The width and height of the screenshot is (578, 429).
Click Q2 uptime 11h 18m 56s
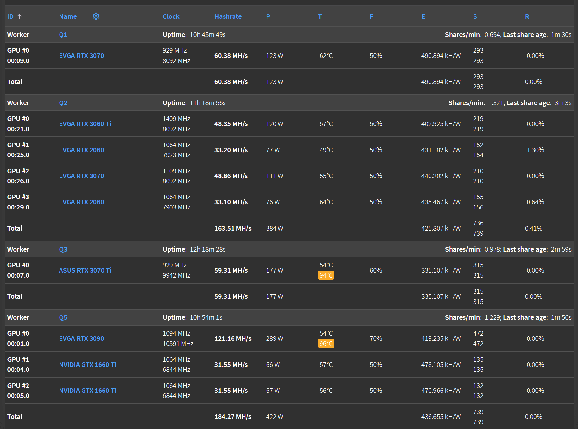coord(194,103)
